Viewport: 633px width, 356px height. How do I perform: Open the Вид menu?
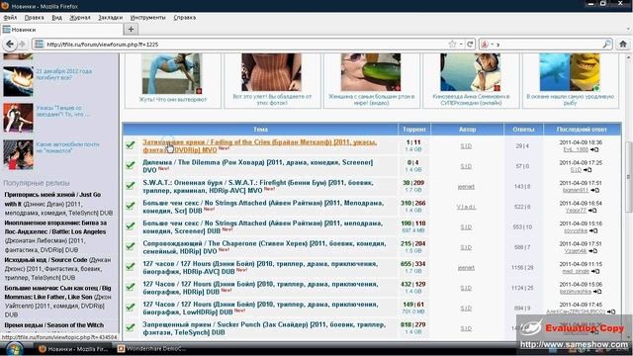[x=56, y=18]
